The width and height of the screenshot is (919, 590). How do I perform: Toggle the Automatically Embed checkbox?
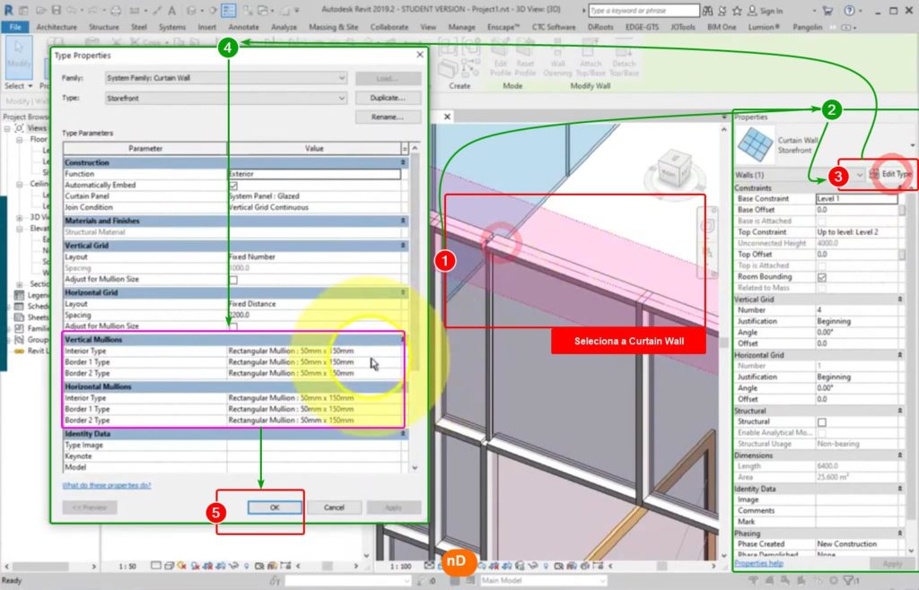coord(233,185)
